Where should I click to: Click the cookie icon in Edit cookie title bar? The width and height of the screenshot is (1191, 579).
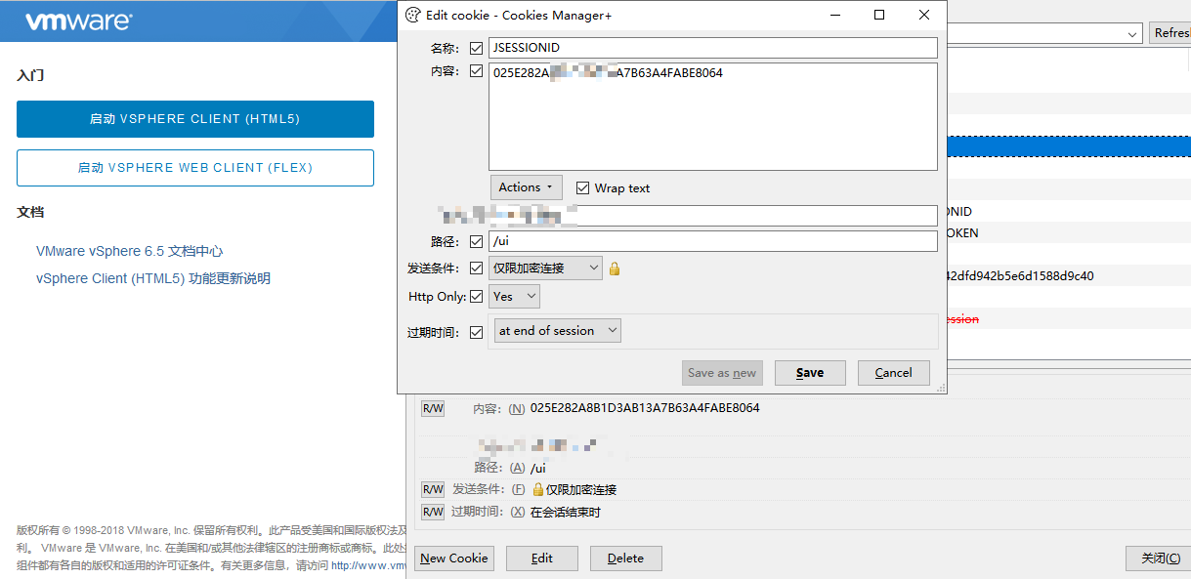[413, 15]
